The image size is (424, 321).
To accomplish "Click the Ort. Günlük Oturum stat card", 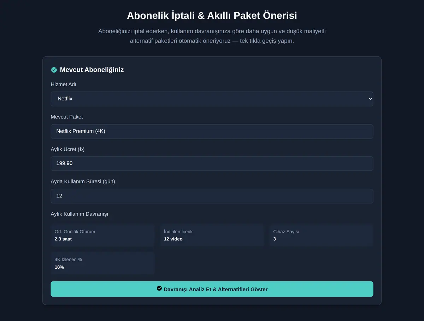I will pos(102,235).
